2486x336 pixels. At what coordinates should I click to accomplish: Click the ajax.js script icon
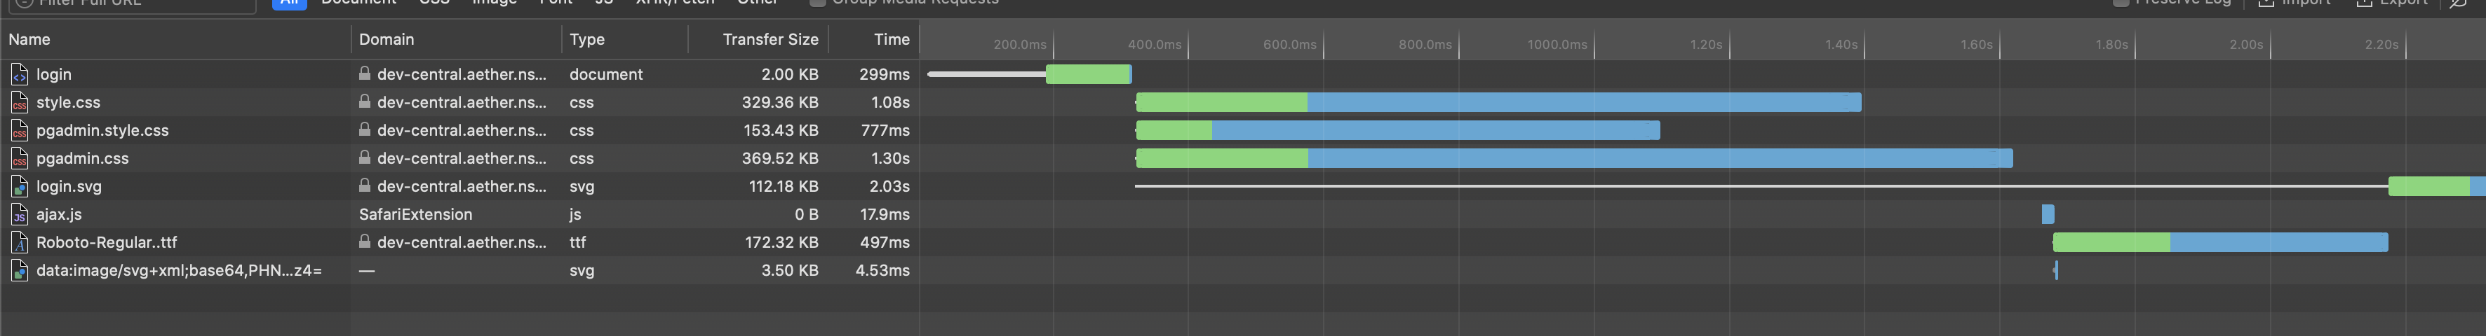(20, 213)
